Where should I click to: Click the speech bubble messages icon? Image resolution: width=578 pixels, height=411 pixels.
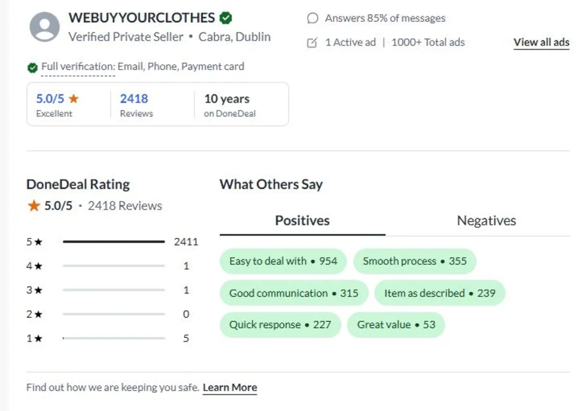click(313, 18)
